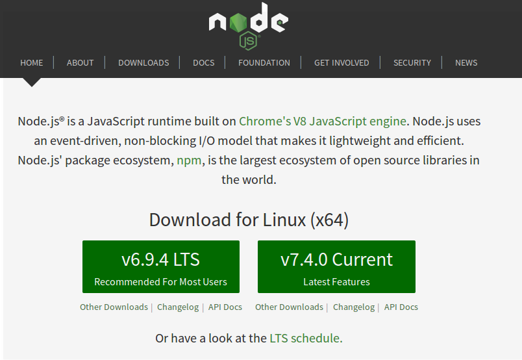
Task: View the Changelog for v7.4.0 Current
Action: [x=354, y=307]
